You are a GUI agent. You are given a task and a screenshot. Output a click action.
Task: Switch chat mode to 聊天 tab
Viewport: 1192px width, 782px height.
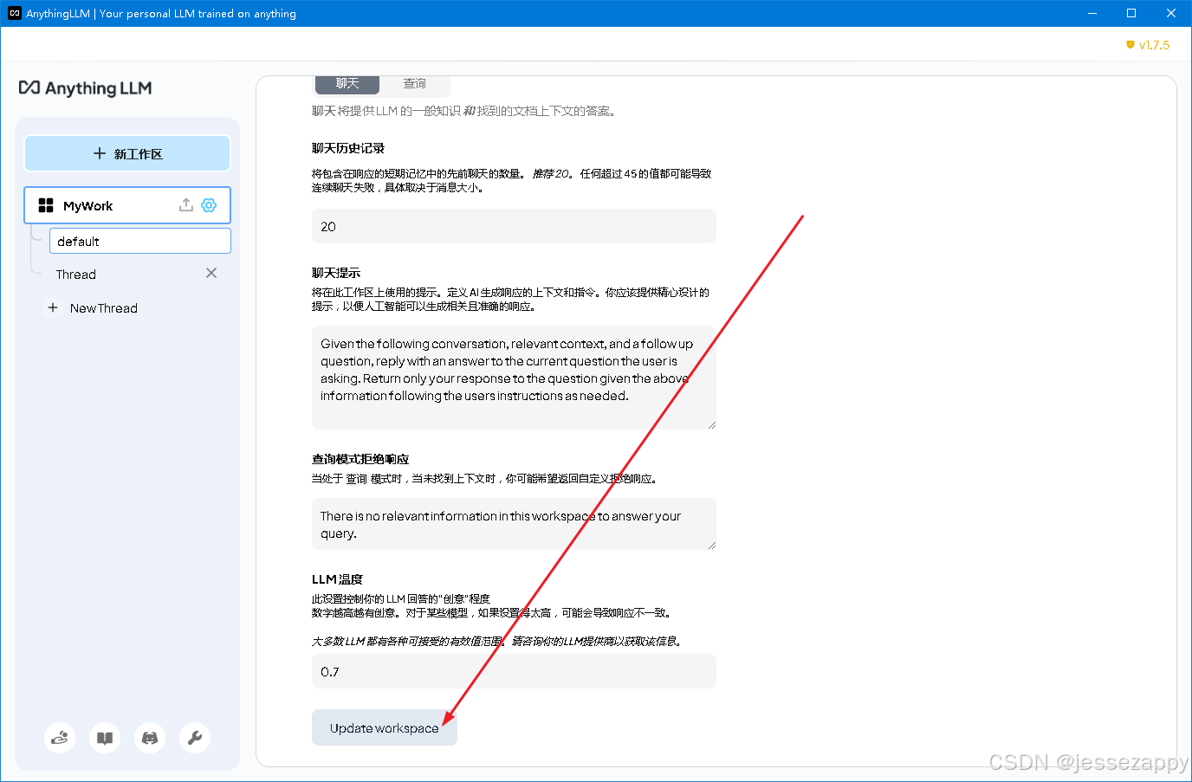click(x=347, y=83)
